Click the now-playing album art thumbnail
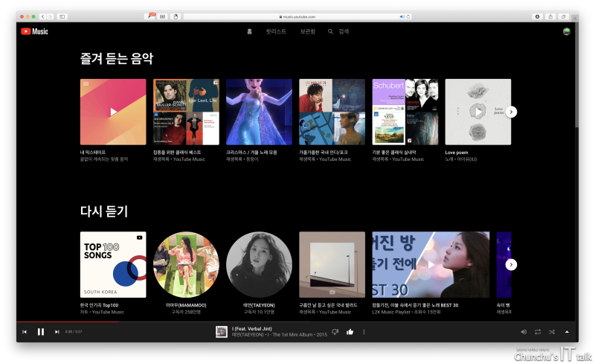 tap(222, 332)
